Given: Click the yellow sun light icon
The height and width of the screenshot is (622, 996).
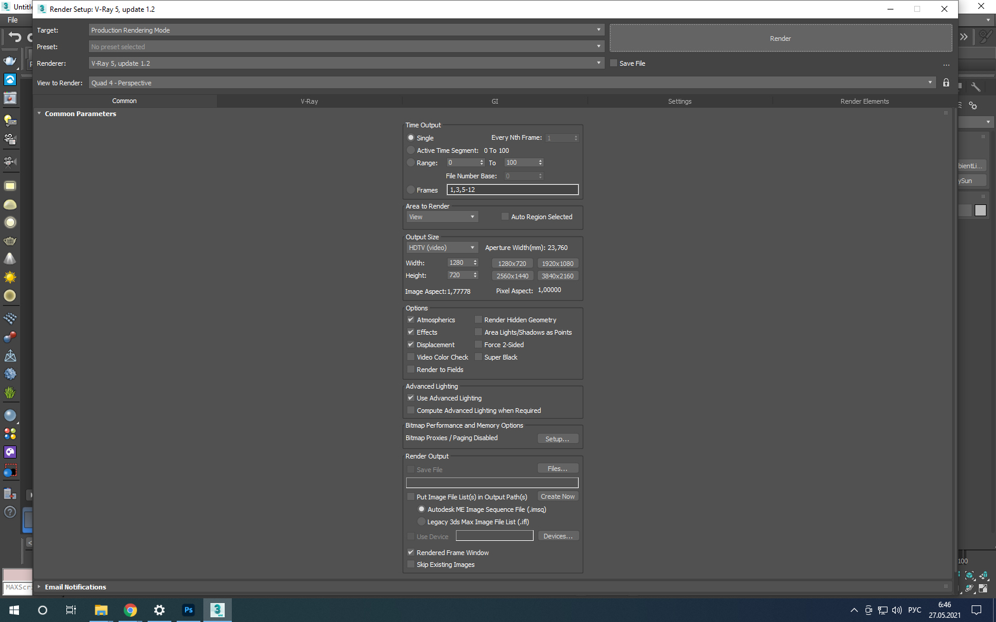Looking at the screenshot, I should [10, 277].
